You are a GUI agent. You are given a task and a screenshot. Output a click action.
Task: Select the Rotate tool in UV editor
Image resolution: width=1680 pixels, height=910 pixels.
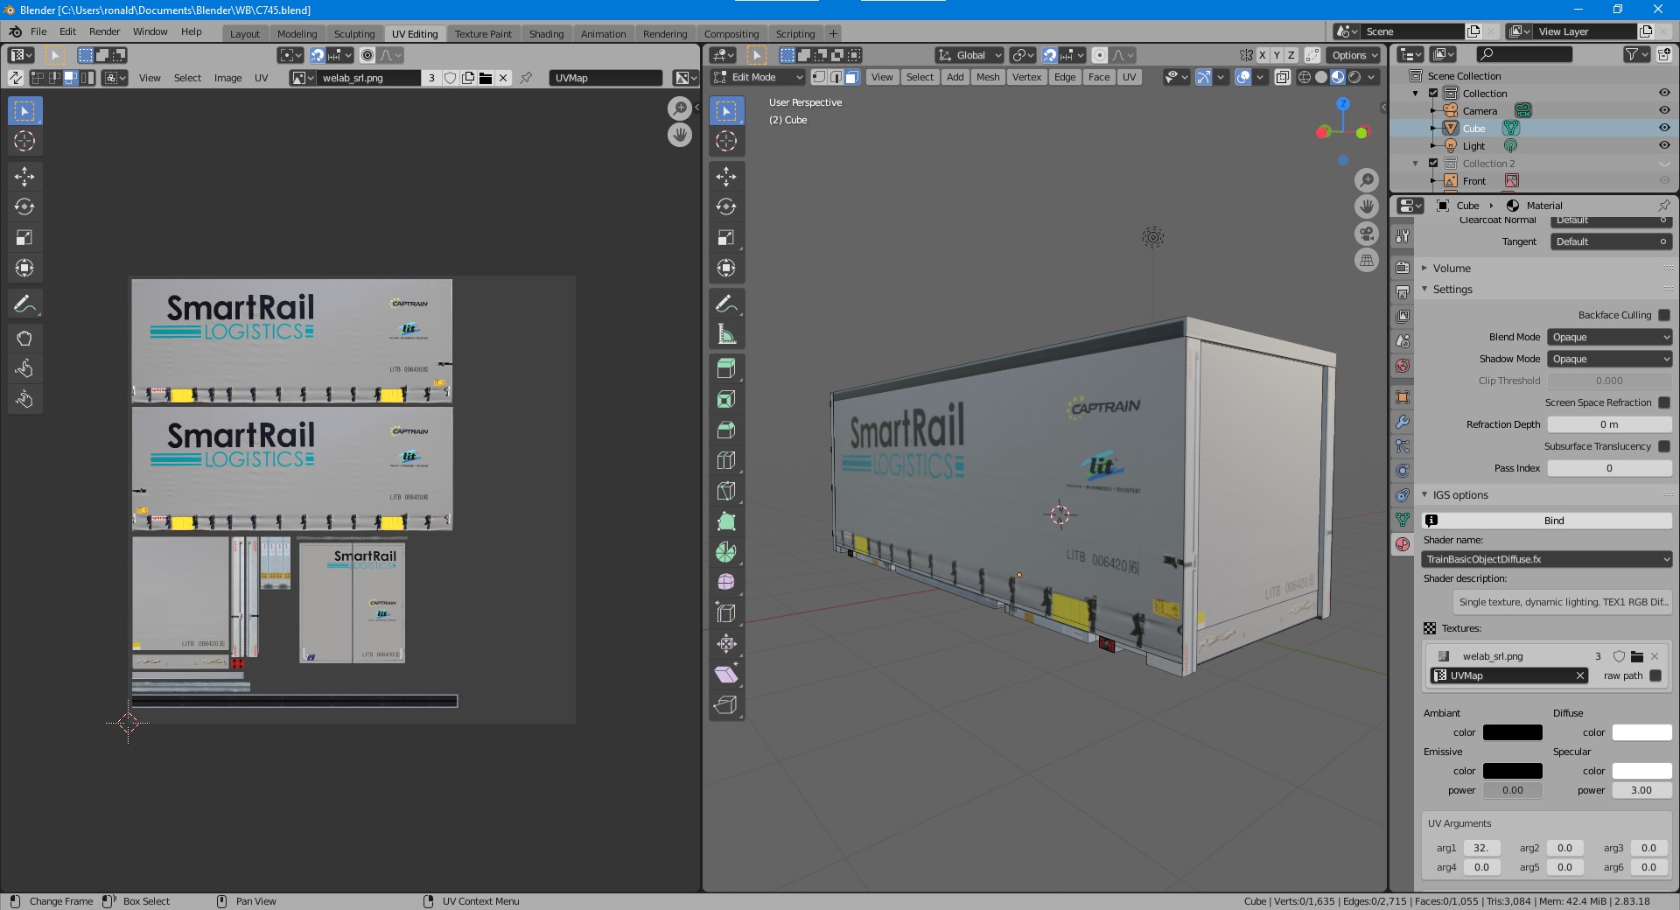24,207
